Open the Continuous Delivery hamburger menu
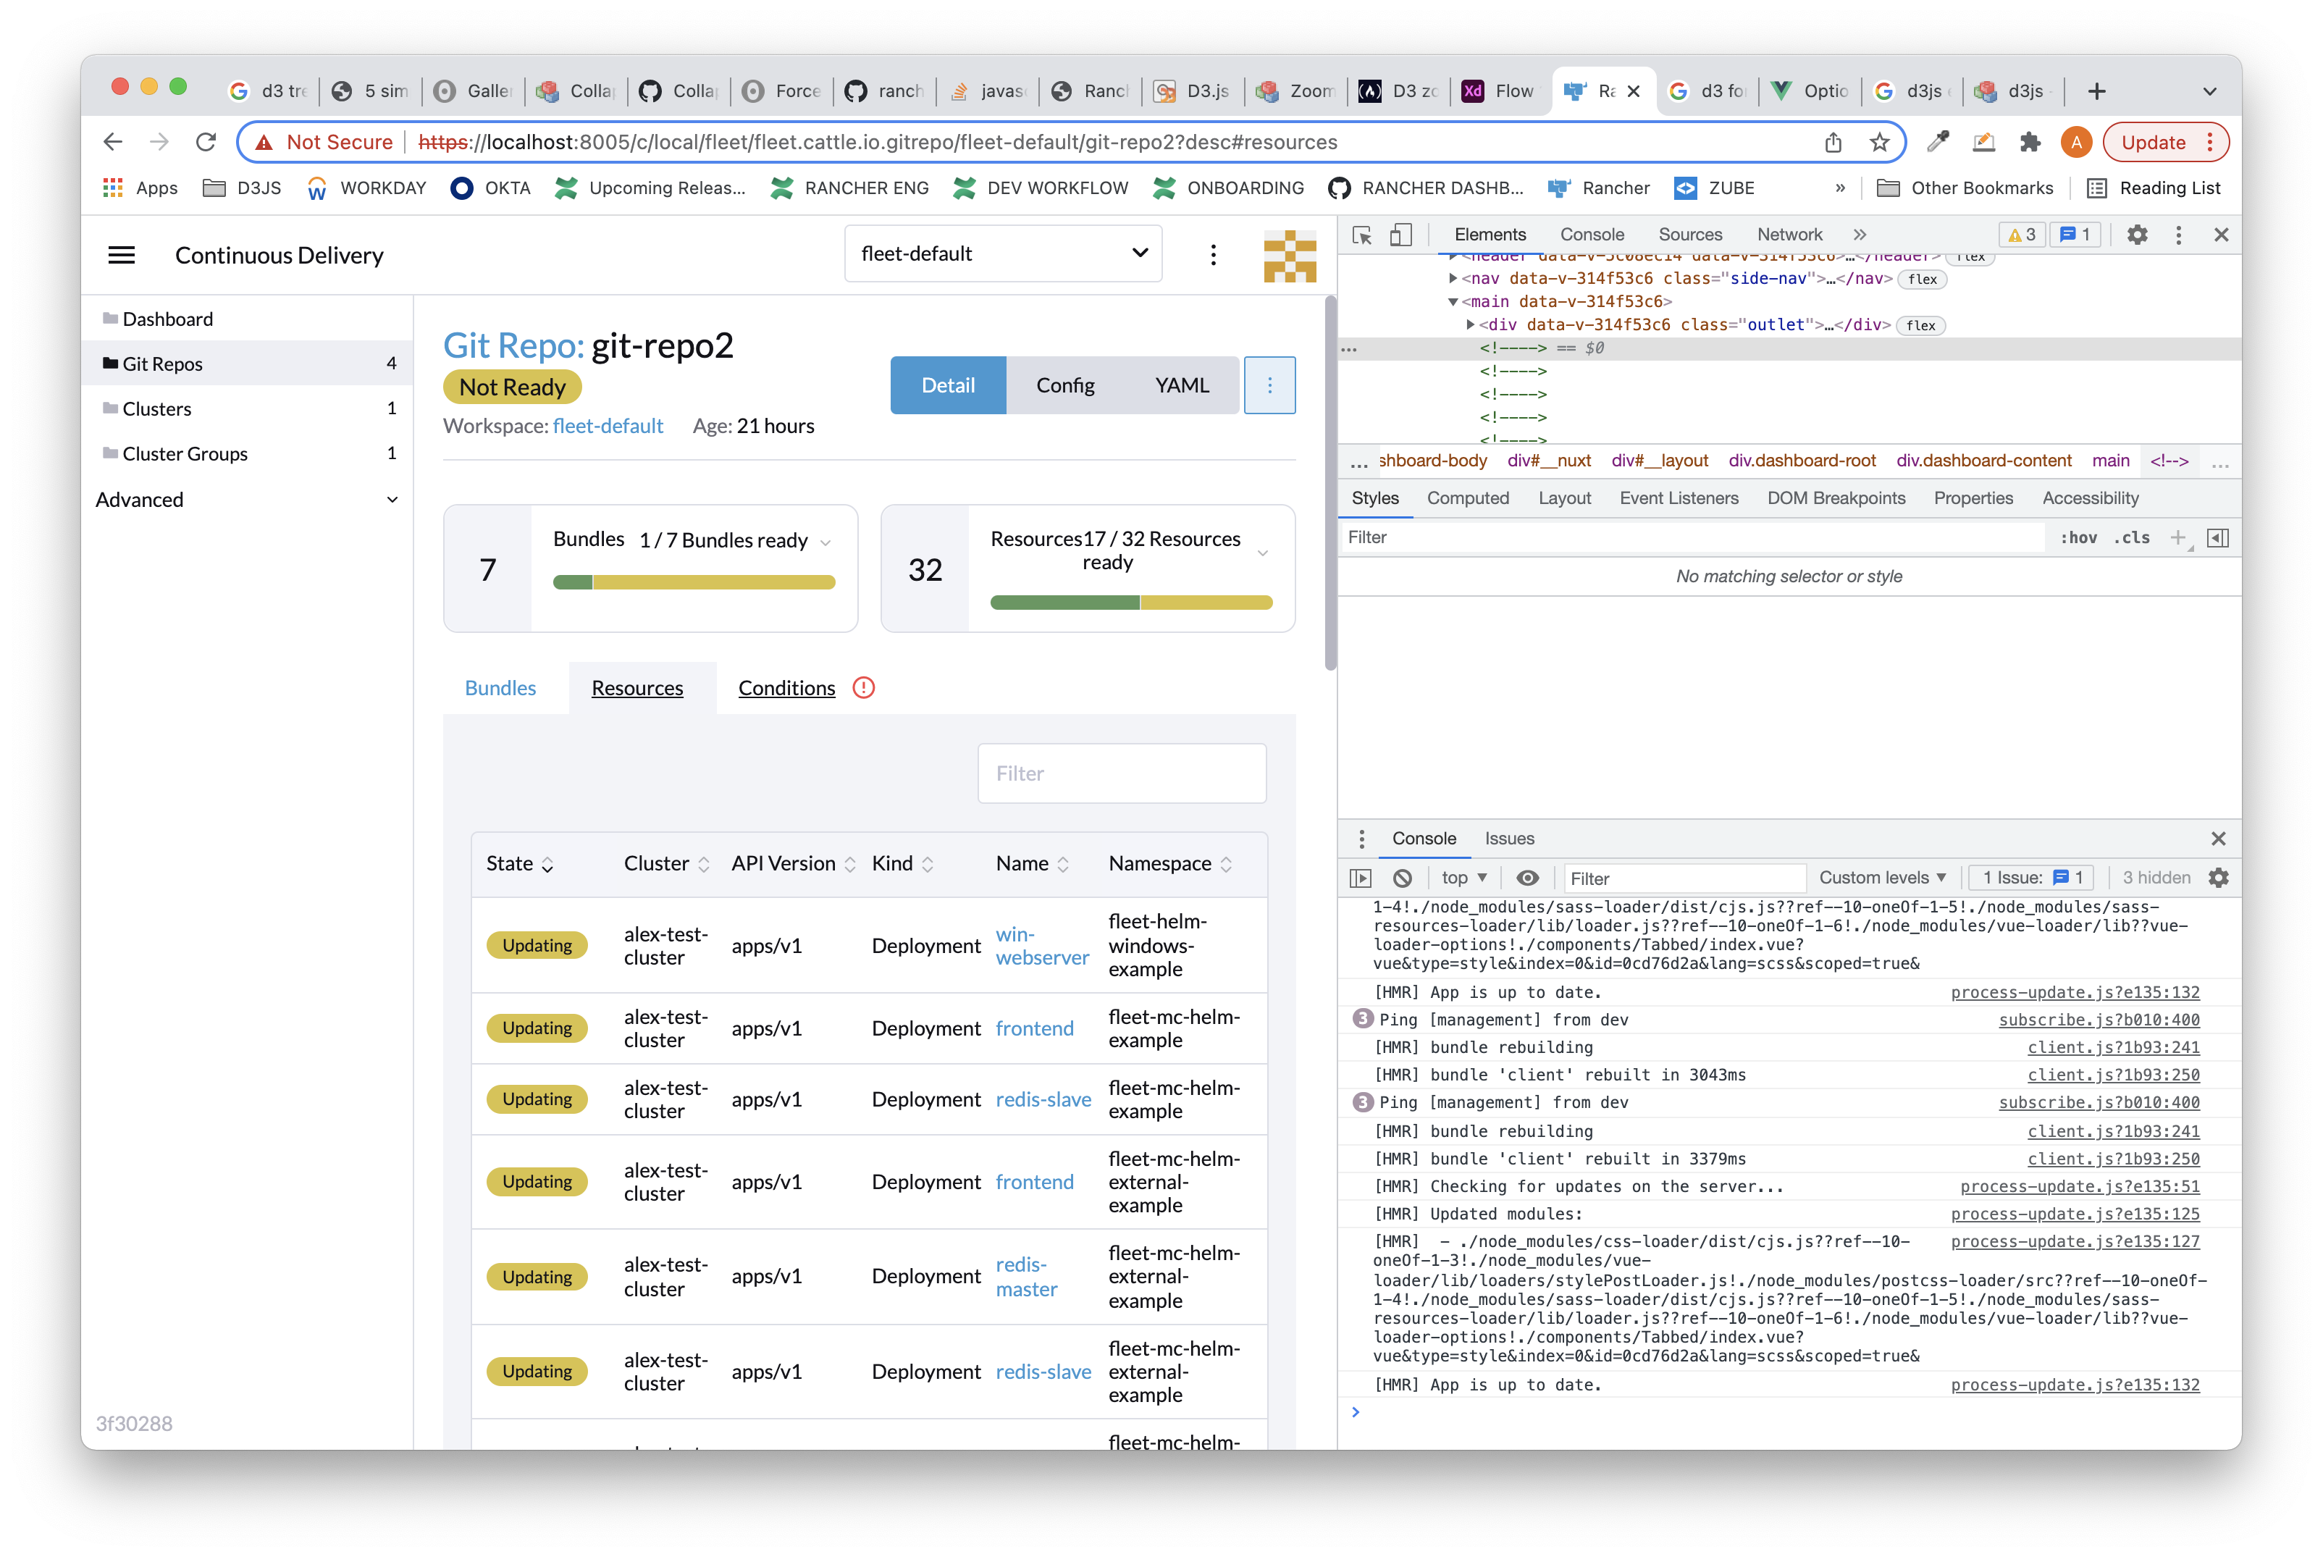Viewport: 2323px width, 1557px height. point(121,254)
